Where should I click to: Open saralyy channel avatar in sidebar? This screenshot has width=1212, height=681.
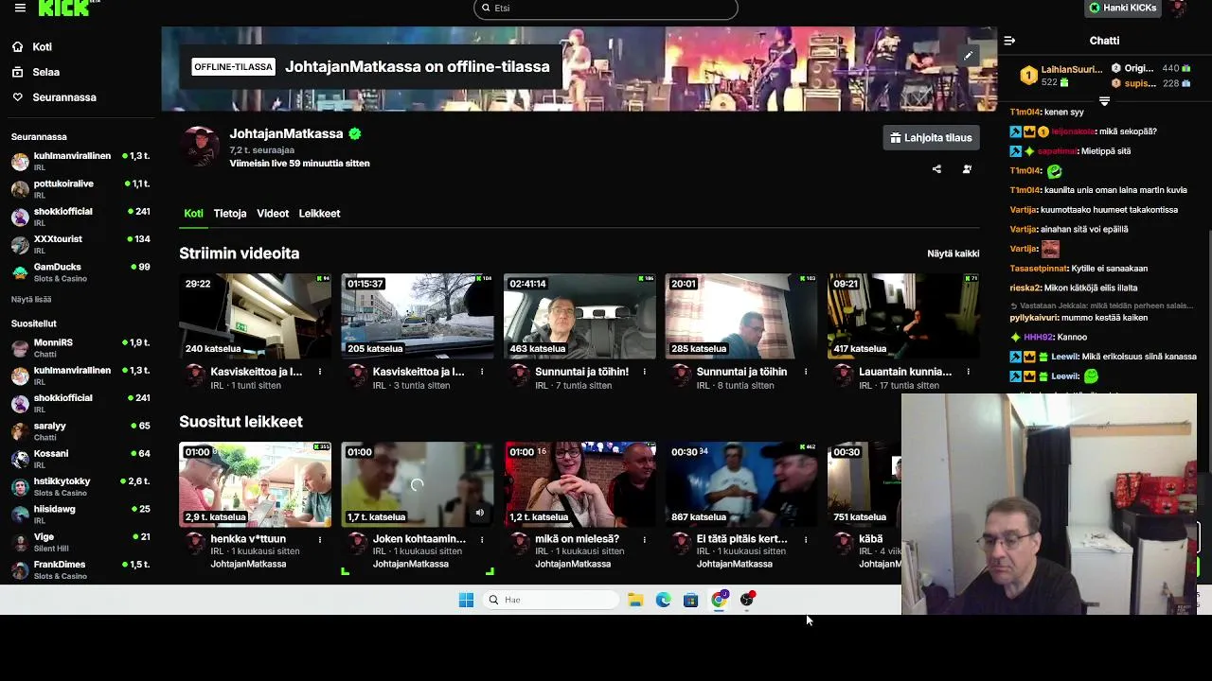(x=20, y=431)
